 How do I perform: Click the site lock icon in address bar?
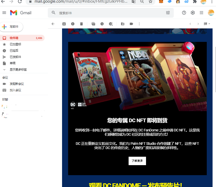tap(30, 2)
